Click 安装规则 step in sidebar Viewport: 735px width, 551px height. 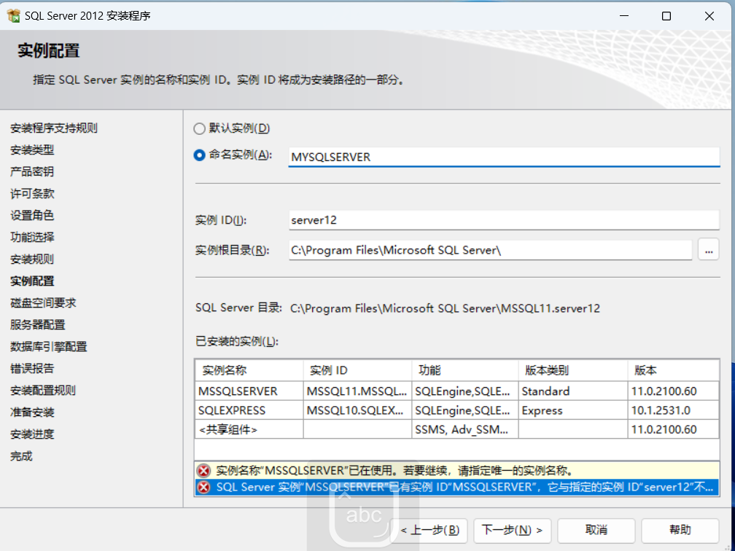point(32,259)
